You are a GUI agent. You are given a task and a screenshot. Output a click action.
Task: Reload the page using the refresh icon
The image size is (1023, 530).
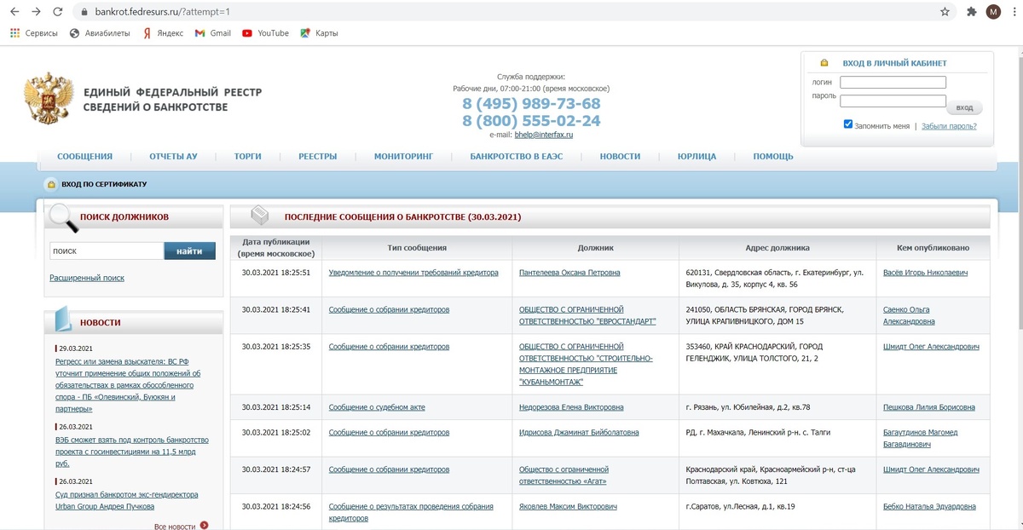[x=56, y=12]
